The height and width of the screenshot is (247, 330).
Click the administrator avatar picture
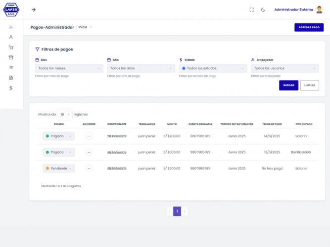(319, 10)
